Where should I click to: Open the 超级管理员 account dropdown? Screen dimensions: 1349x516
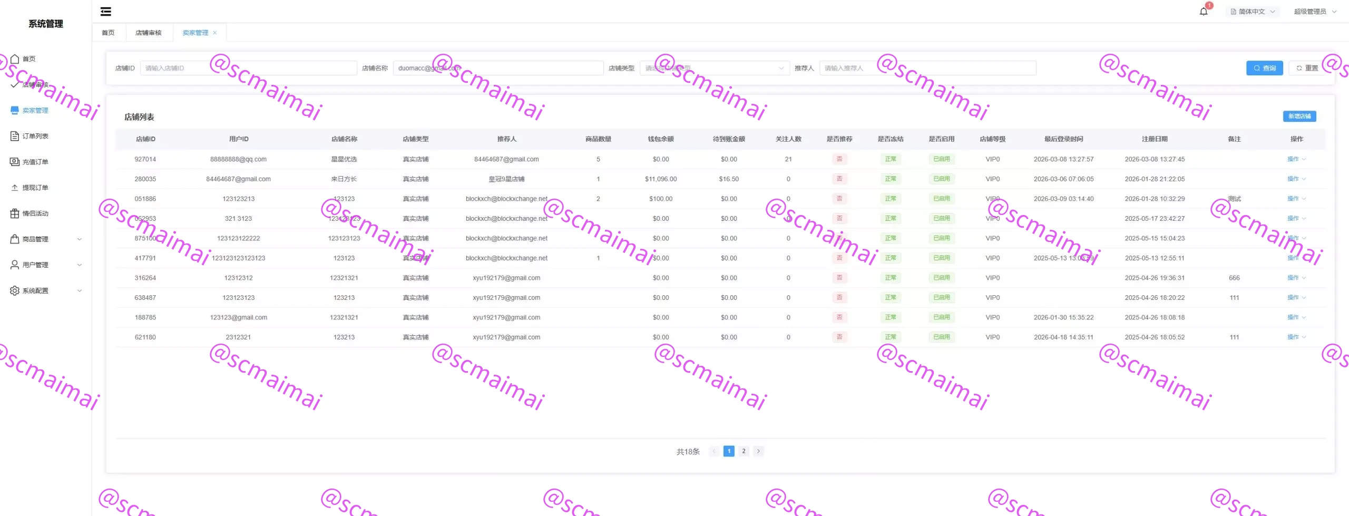pos(1315,12)
